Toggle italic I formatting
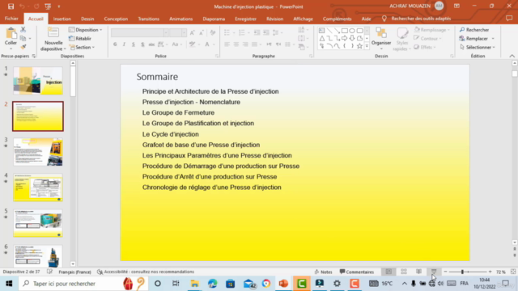 pyautogui.click(x=124, y=44)
